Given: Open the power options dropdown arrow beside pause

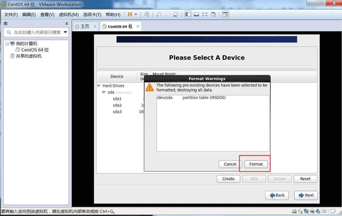Looking at the screenshot, I should (x=136, y=14).
